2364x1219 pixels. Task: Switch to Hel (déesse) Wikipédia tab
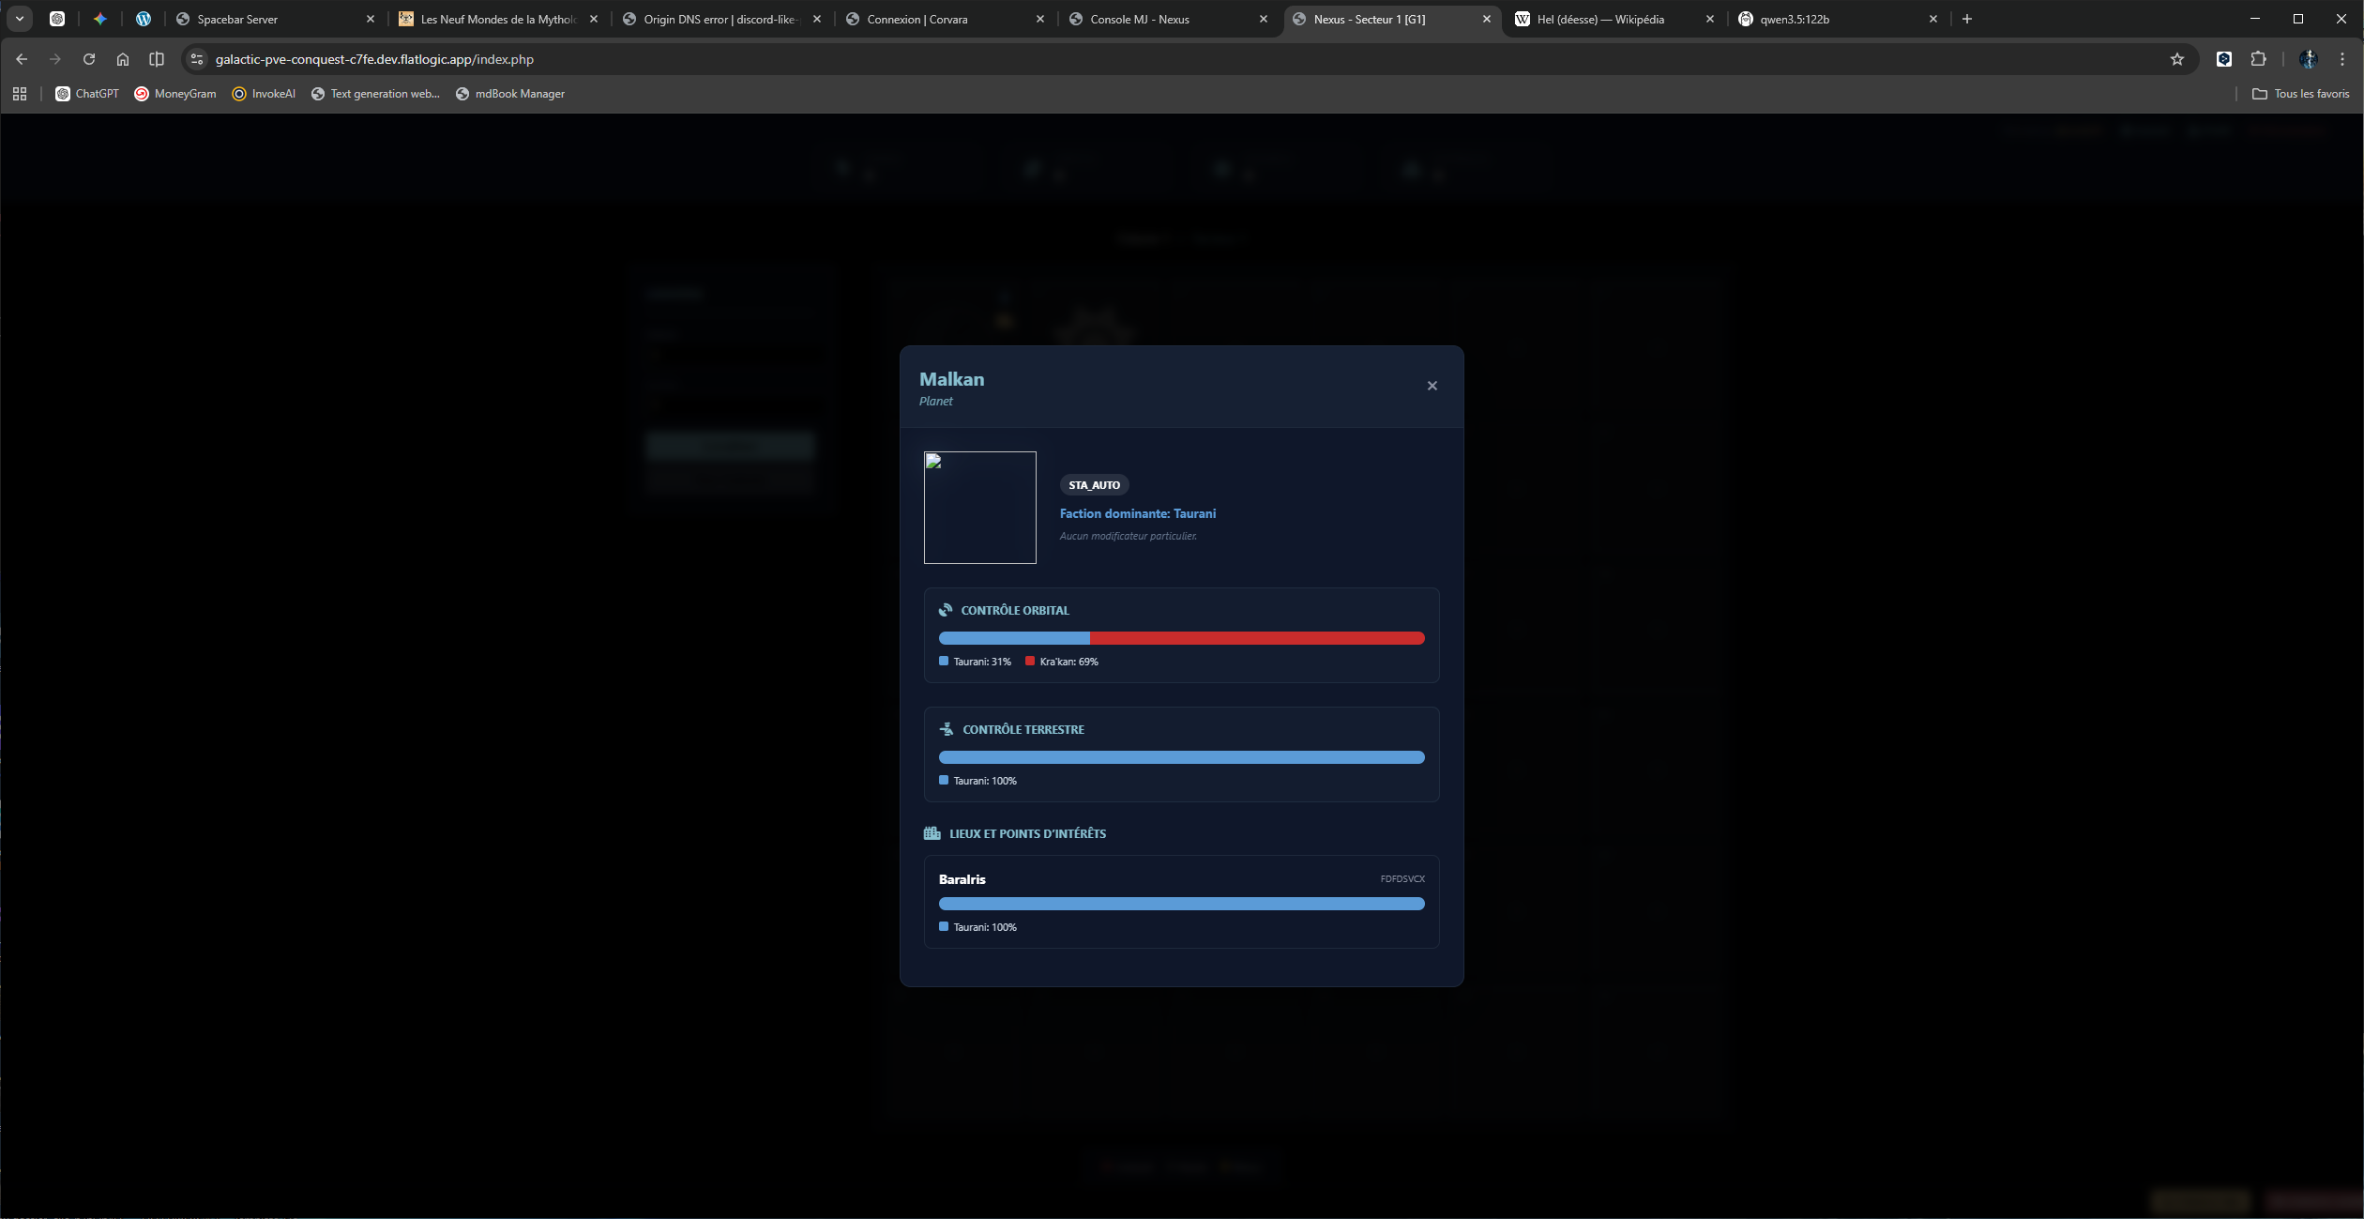pyautogui.click(x=1599, y=19)
